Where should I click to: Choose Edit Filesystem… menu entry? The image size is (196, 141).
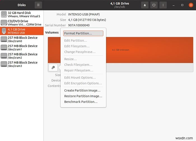click(x=83, y=46)
